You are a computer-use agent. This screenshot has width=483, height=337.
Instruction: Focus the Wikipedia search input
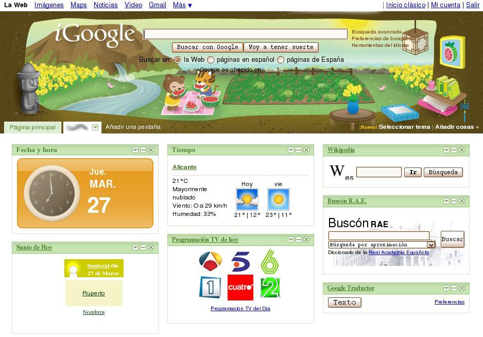click(379, 172)
